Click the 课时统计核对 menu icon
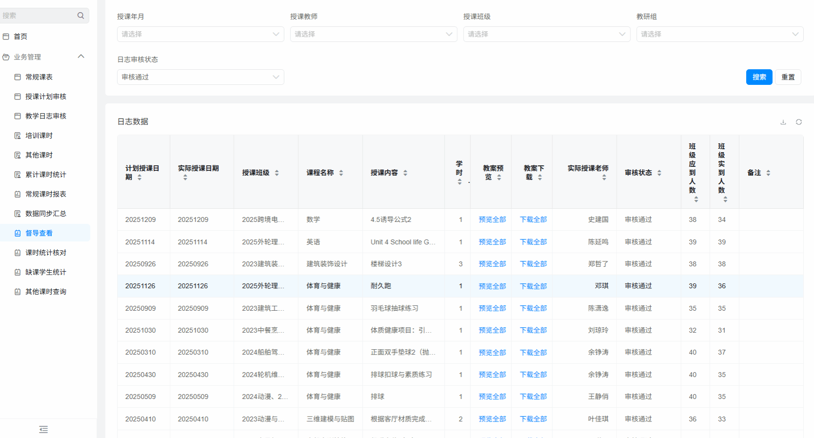The width and height of the screenshot is (814, 438). pyautogui.click(x=18, y=253)
